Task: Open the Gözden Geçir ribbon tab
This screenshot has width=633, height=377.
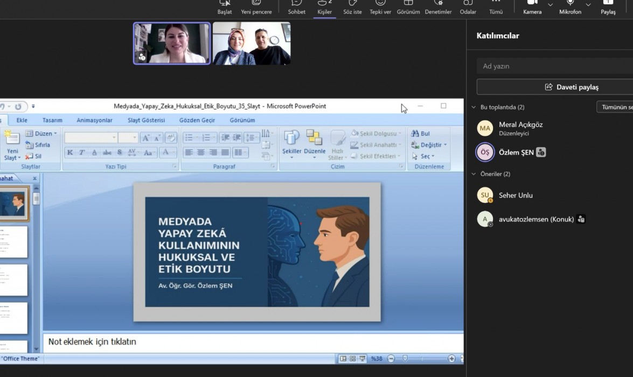Action: pos(197,120)
